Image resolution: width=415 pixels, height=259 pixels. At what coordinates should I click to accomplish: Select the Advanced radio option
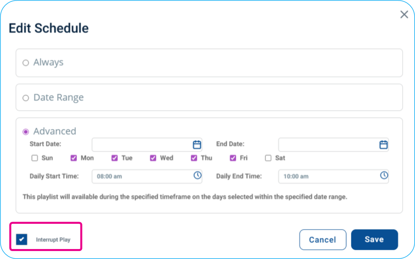(26, 132)
